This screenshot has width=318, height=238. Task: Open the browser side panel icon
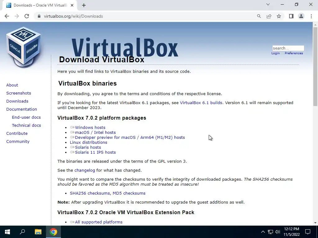pyautogui.click(x=291, y=16)
